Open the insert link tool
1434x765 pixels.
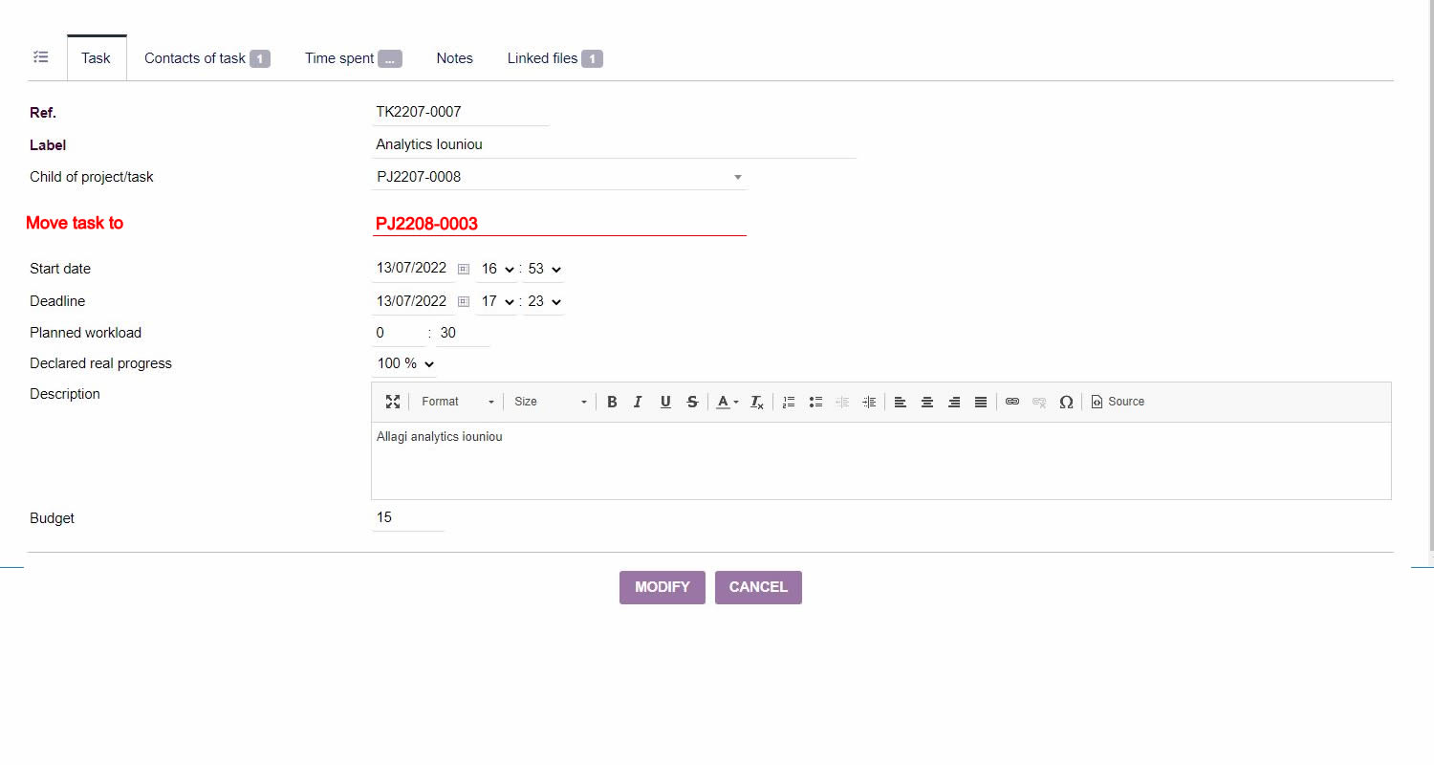point(1012,402)
